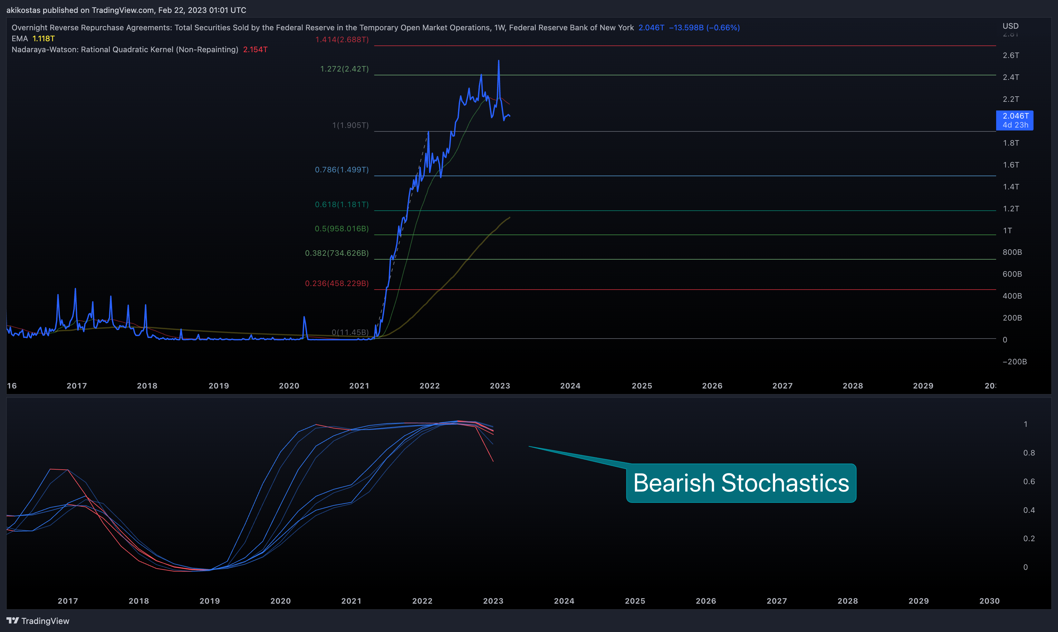Image resolution: width=1058 pixels, height=632 pixels.
Task: Click the 1(1.905T) Fibonacci level label
Action: (351, 125)
